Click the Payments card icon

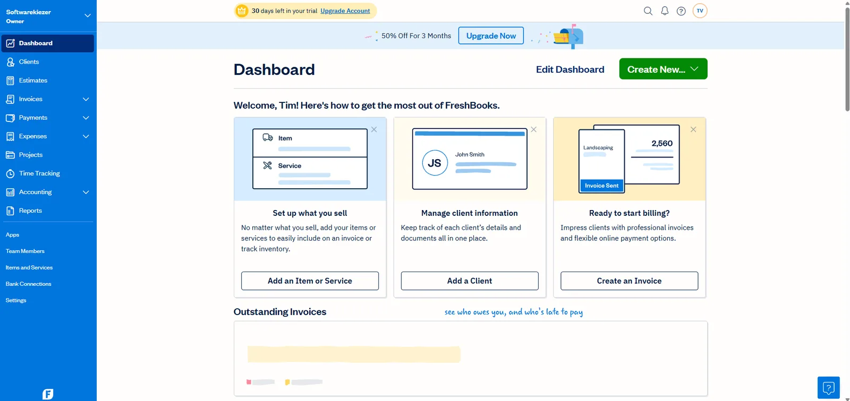click(10, 118)
